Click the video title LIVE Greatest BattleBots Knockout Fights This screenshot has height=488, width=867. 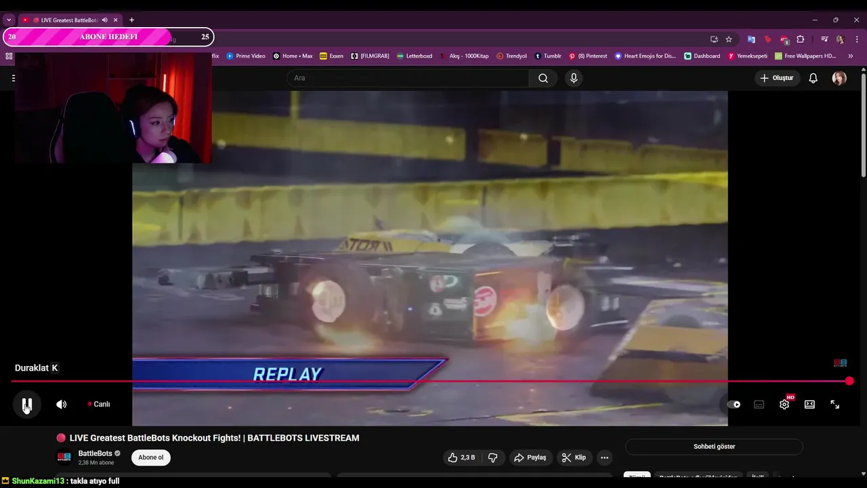click(x=214, y=438)
